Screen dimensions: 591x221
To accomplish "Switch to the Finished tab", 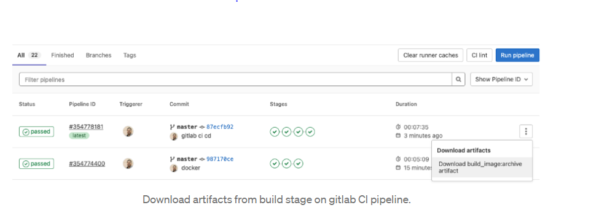I will tap(63, 55).
